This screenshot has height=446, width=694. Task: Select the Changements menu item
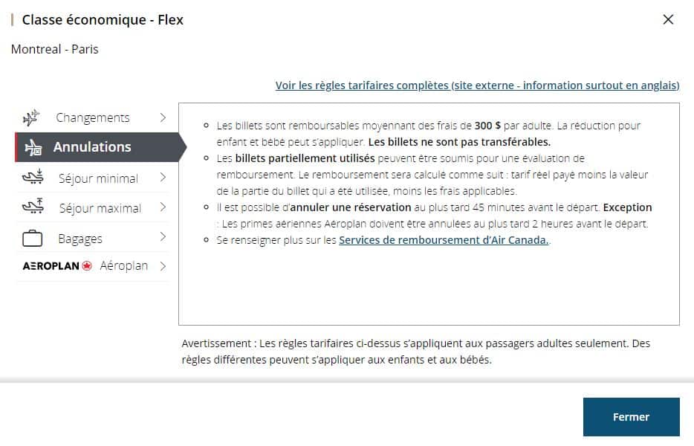coord(93,117)
